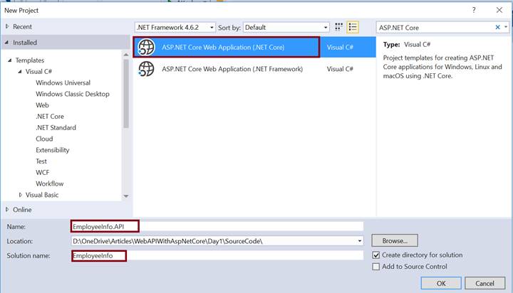
Task: Select the Cloud template category
Action: (44, 139)
